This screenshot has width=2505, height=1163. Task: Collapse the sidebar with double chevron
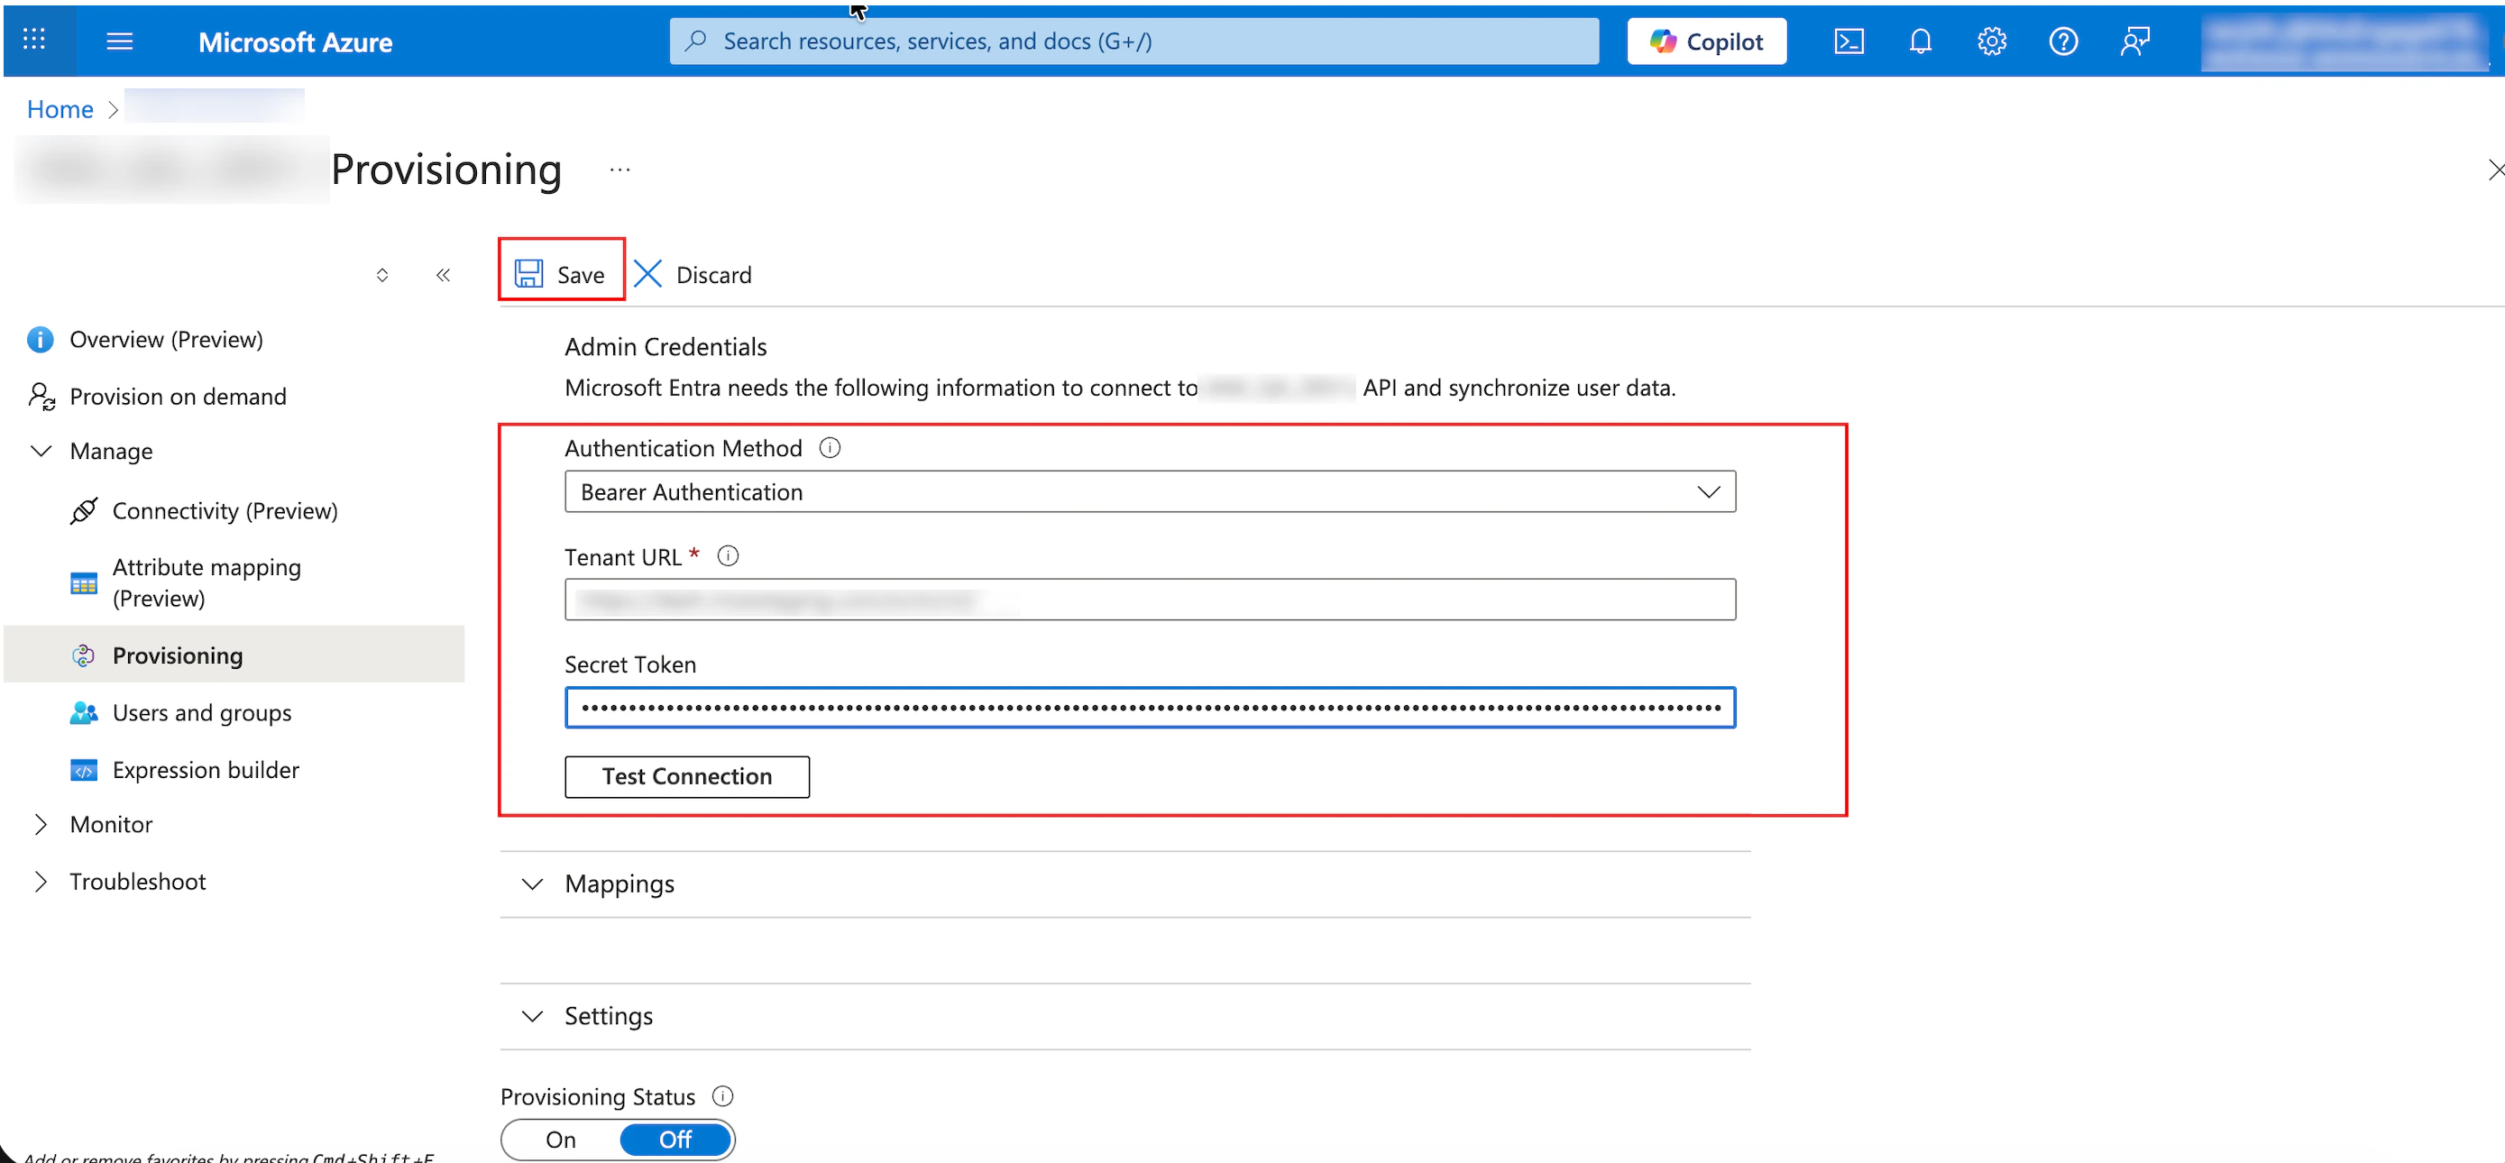click(444, 275)
